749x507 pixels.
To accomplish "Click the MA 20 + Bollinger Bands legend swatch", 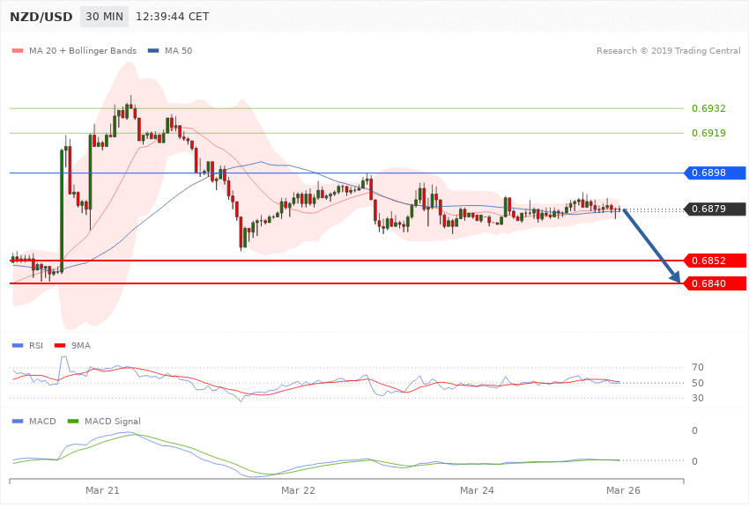I will (x=18, y=50).
